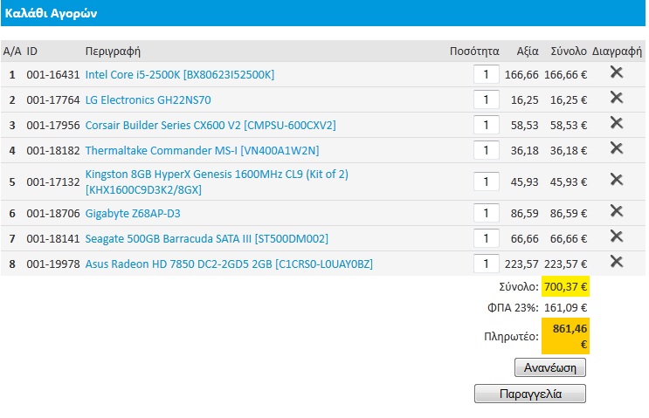Open Corsair Builder Series CX600 V2 link
This screenshot has width=649, height=418.
[211, 126]
